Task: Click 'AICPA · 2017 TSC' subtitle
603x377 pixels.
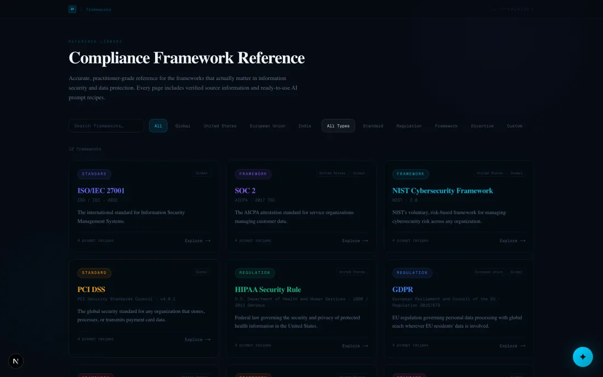Action: [x=255, y=200]
